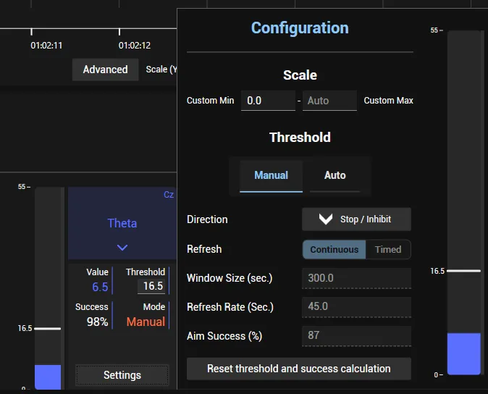Viewport: 488px width, 394px height.
Task: Click the Window Size field showing 300.0
Action: pyautogui.click(x=356, y=278)
